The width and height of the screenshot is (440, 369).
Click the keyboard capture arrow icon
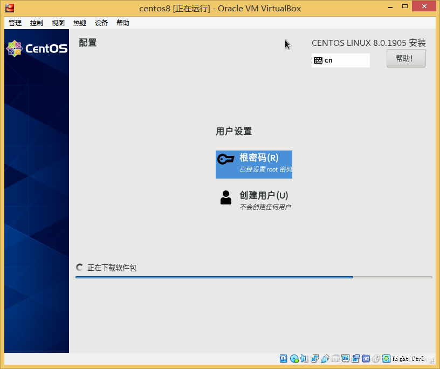387,359
